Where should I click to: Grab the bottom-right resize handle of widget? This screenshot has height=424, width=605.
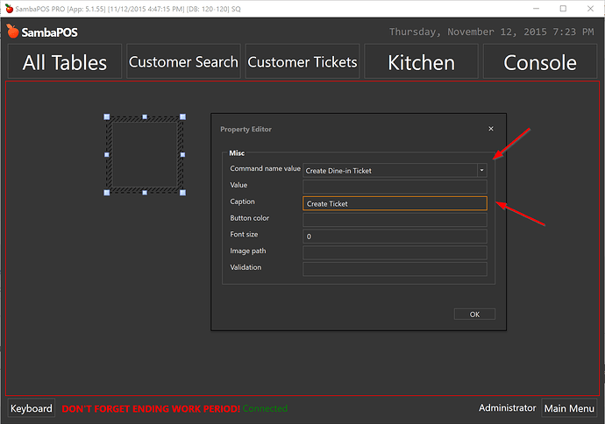[182, 192]
